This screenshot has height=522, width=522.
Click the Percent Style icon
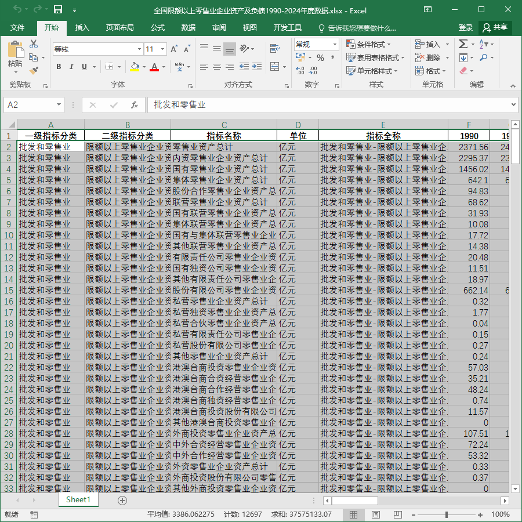(x=320, y=57)
